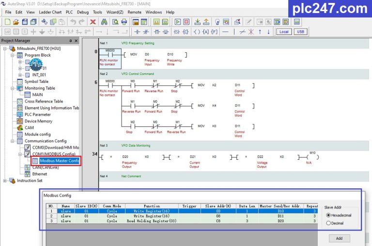Click the Local button in the toolbar

[284, 32]
